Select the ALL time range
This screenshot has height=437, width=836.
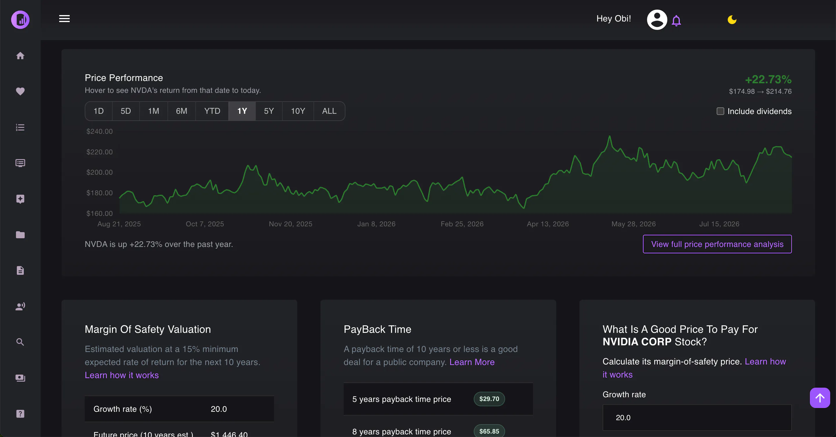pos(329,111)
